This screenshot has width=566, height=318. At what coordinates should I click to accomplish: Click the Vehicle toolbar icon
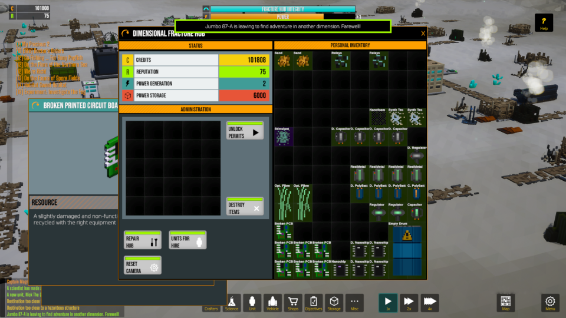point(272,303)
